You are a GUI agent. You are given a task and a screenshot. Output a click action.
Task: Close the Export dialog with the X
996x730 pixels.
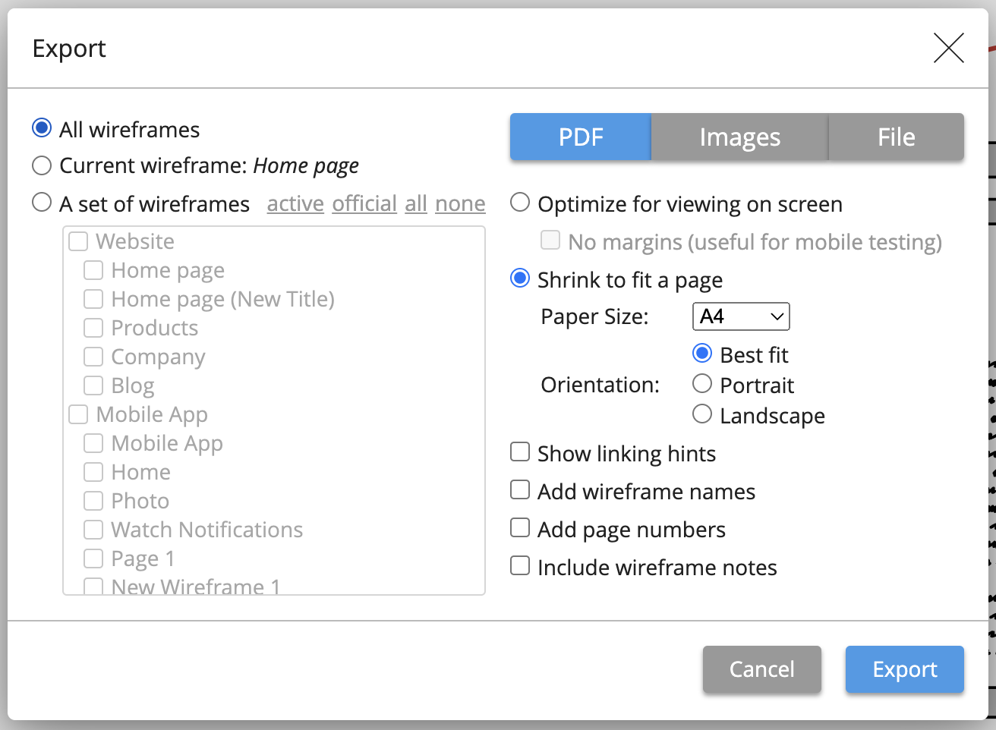pyautogui.click(x=948, y=49)
